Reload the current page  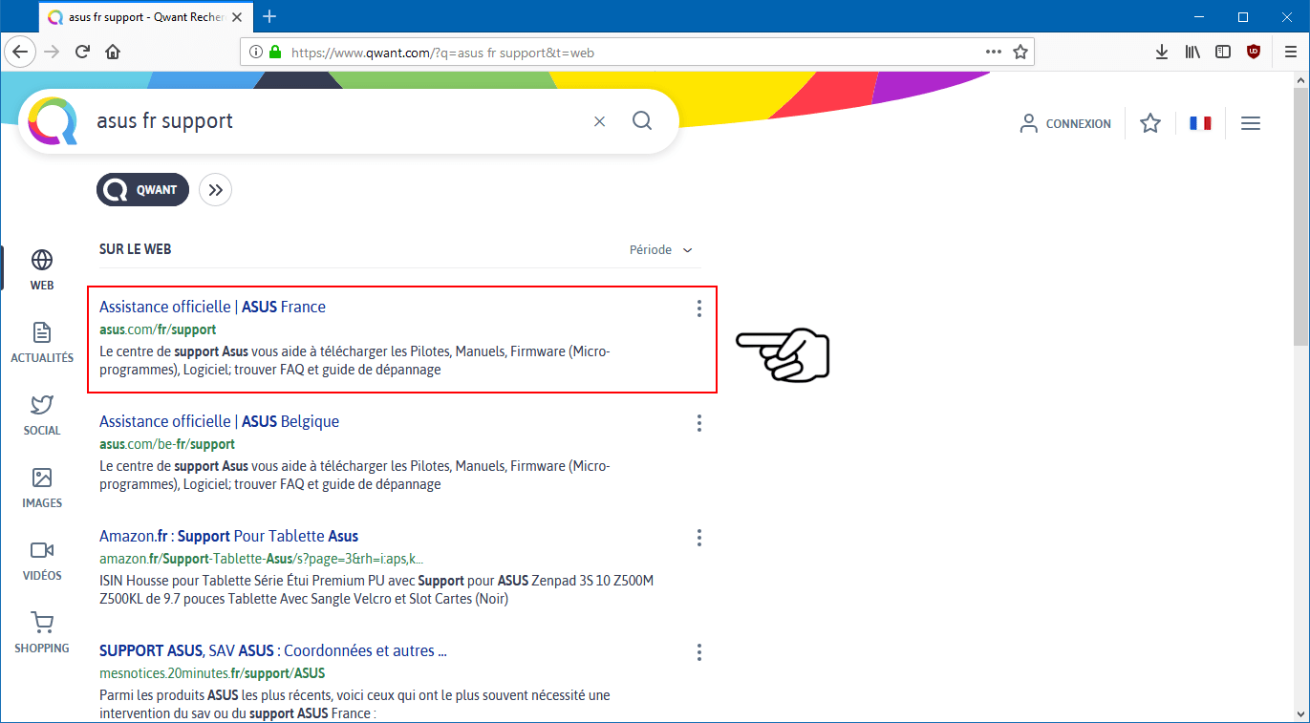click(x=82, y=52)
